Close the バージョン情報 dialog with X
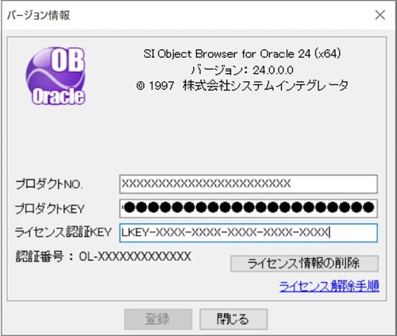Viewport: 397px width, 336px height. tap(380, 15)
